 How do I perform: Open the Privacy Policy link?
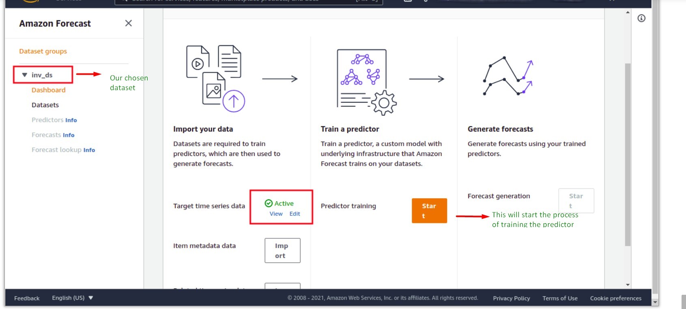click(x=511, y=298)
